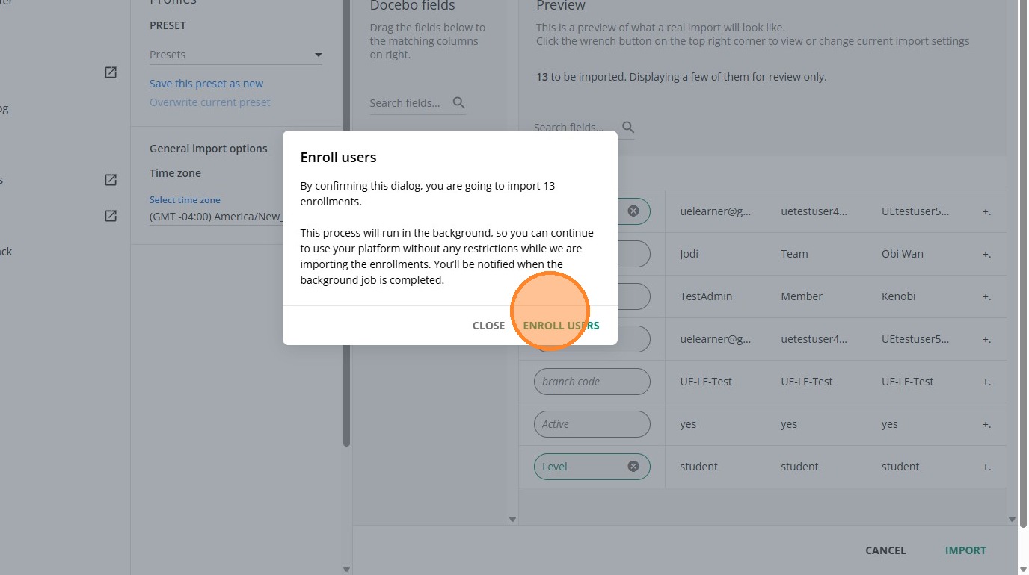The height and width of the screenshot is (575, 1029).
Task: Click more columns indicator in jodi row
Action: (x=986, y=254)
